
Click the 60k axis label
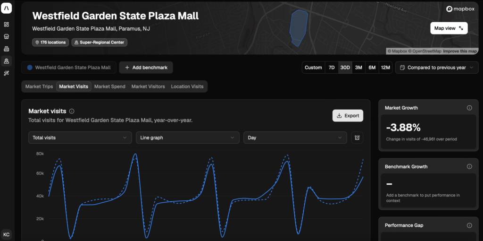40,173
